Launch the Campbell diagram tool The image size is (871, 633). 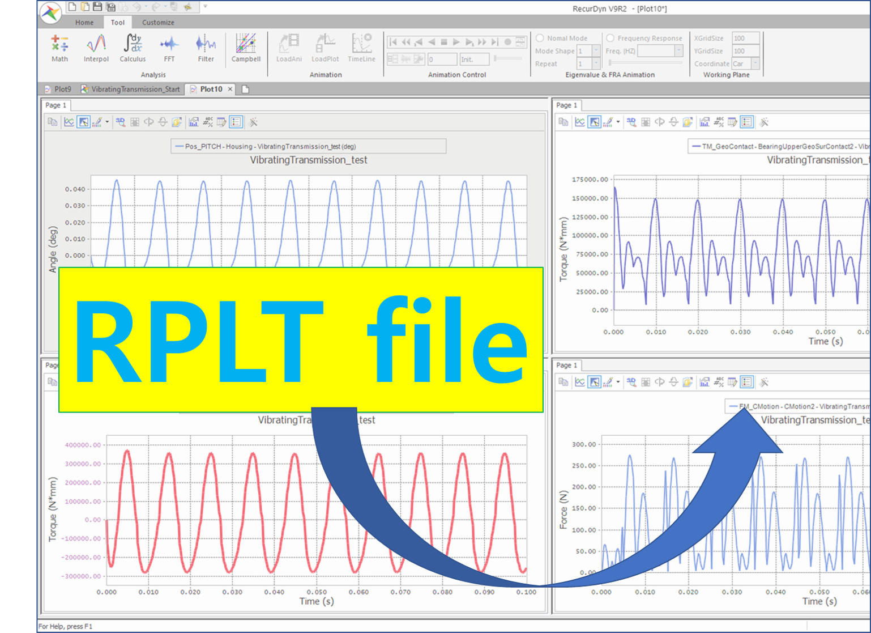(246, 48)
